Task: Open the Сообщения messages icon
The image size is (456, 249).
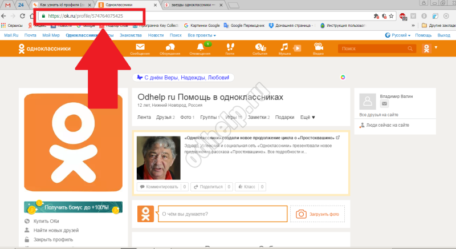Action: pyautogui.click(x=140, y=49)
